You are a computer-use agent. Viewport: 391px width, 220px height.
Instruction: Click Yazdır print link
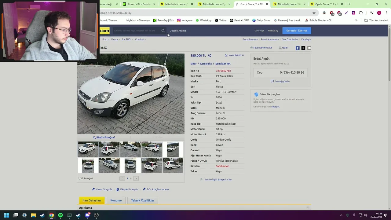(x=283, y=48)
